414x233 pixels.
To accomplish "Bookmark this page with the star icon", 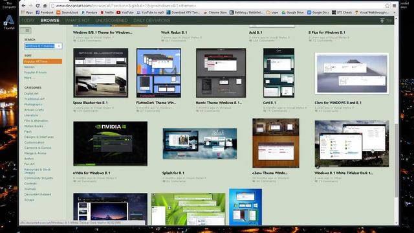I will [x=387, y=6].
